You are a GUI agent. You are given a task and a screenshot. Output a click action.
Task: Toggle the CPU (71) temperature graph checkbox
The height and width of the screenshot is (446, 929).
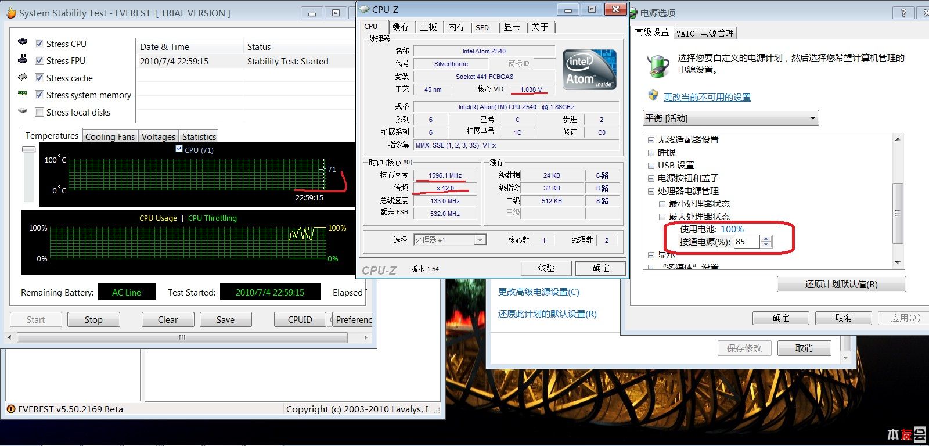pos(179,149)
